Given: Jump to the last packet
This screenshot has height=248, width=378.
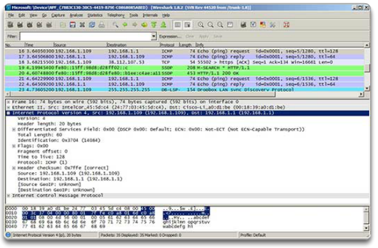Looking at the screenshot, I should pyautogui.click(x=163, y=25).
